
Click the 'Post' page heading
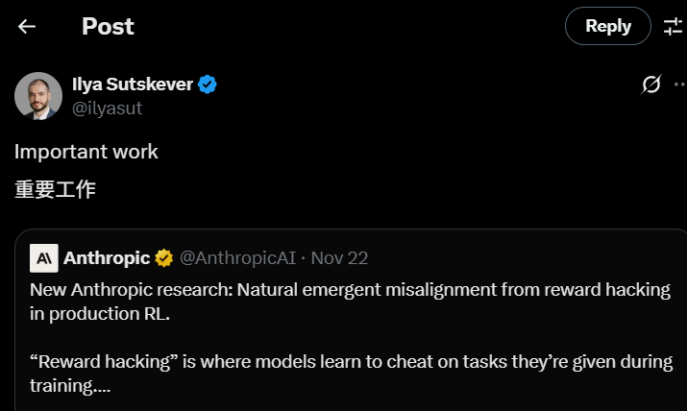point(107,26)
